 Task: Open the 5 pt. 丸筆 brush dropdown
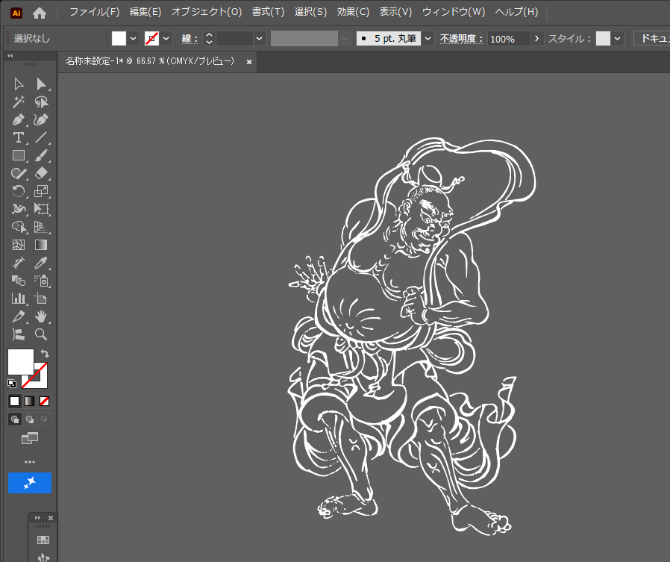tap(428, 39)
